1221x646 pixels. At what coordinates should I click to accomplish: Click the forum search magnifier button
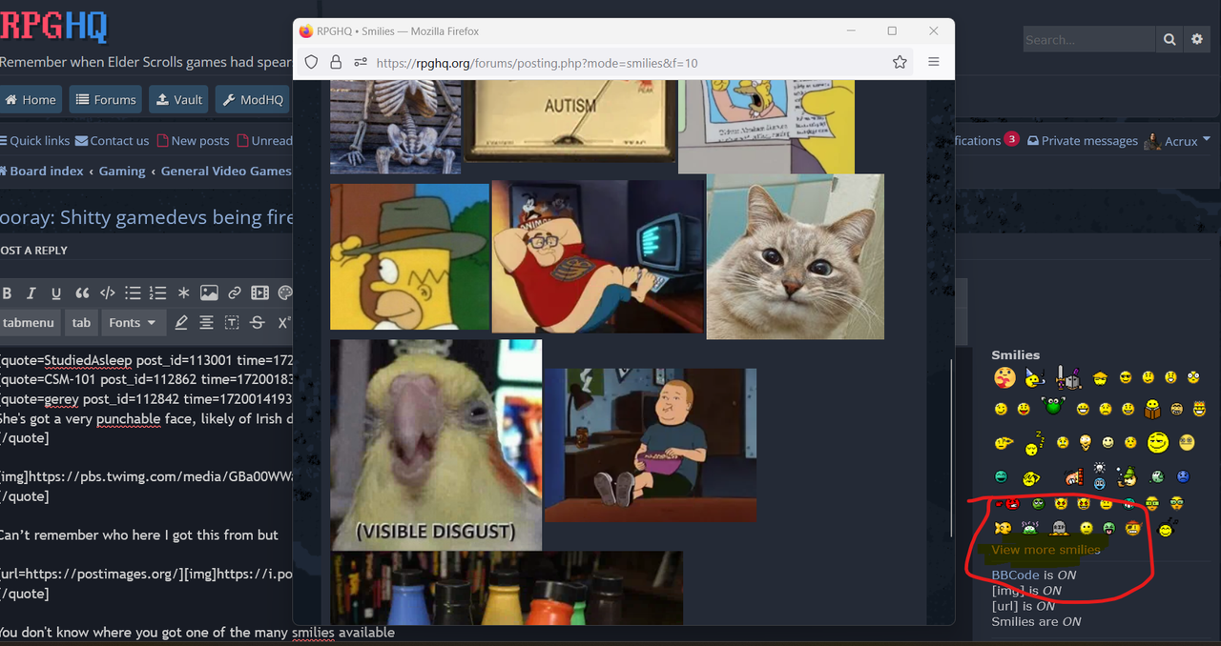(1169, 39)
